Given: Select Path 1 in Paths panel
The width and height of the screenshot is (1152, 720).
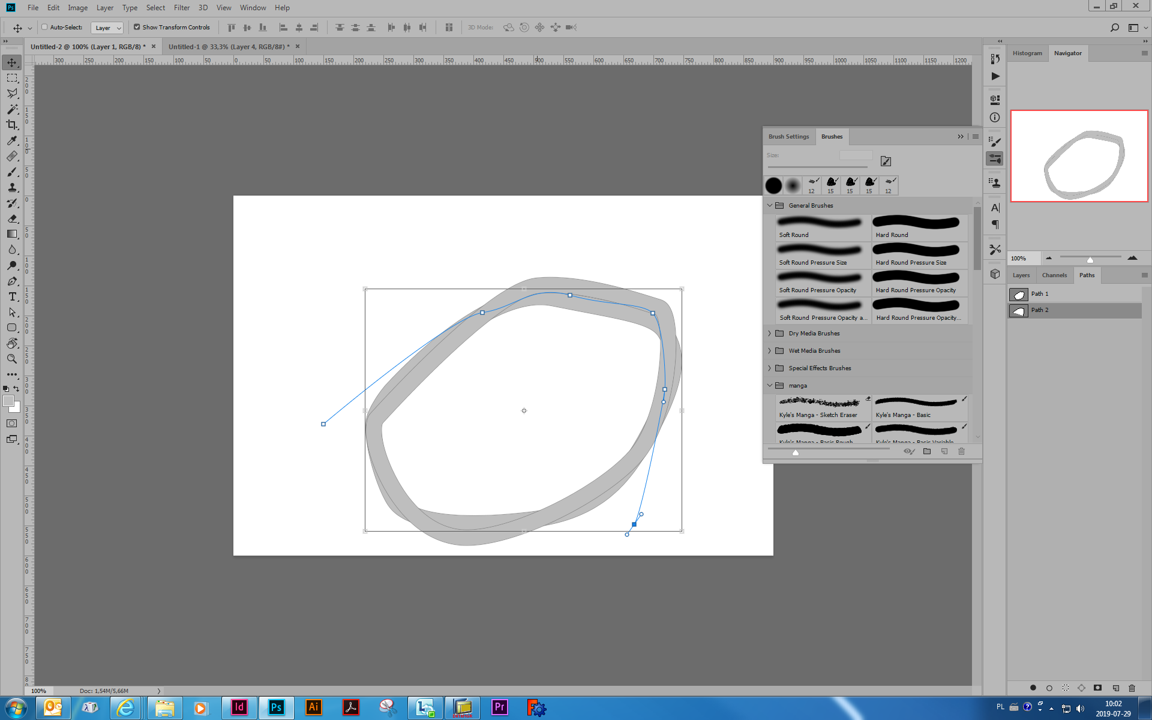Looking at the screenshot, I should [1075, 294].
